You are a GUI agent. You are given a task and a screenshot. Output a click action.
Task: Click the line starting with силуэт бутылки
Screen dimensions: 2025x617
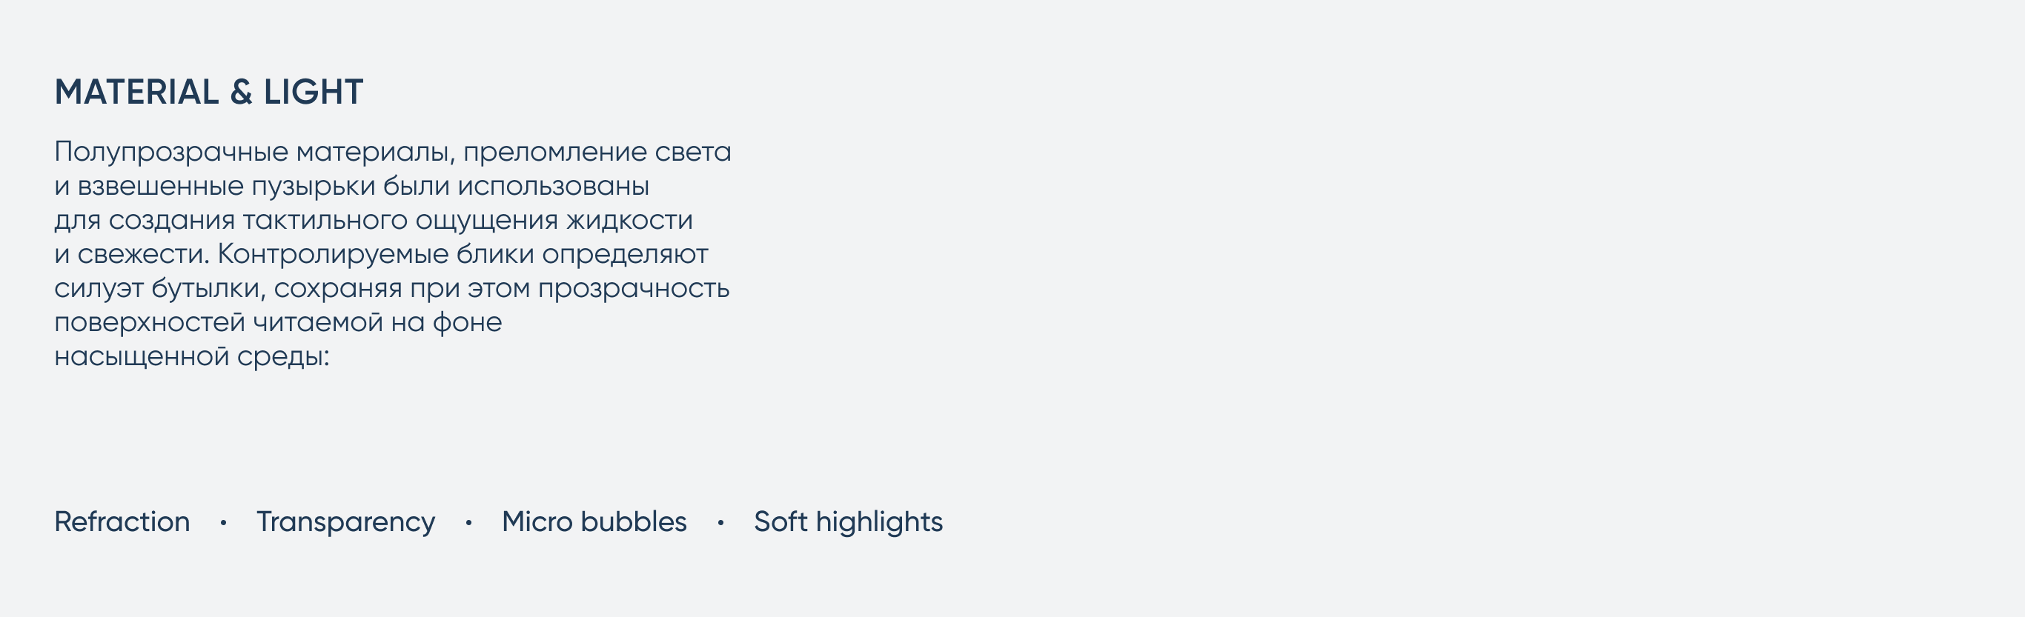391,290
